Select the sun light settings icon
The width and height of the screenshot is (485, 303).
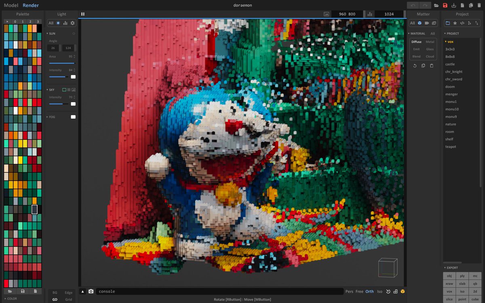pos(58,23)
